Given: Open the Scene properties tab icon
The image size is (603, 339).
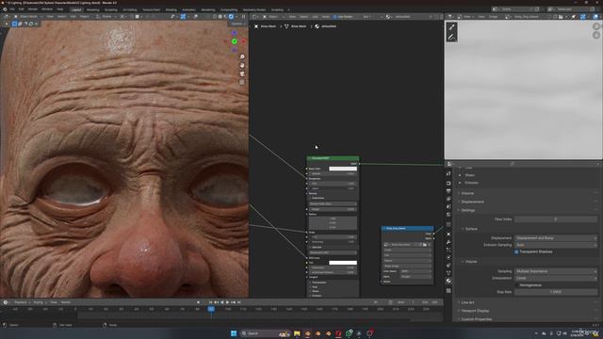Looking at the screenshot, I should tap(448, 206).
